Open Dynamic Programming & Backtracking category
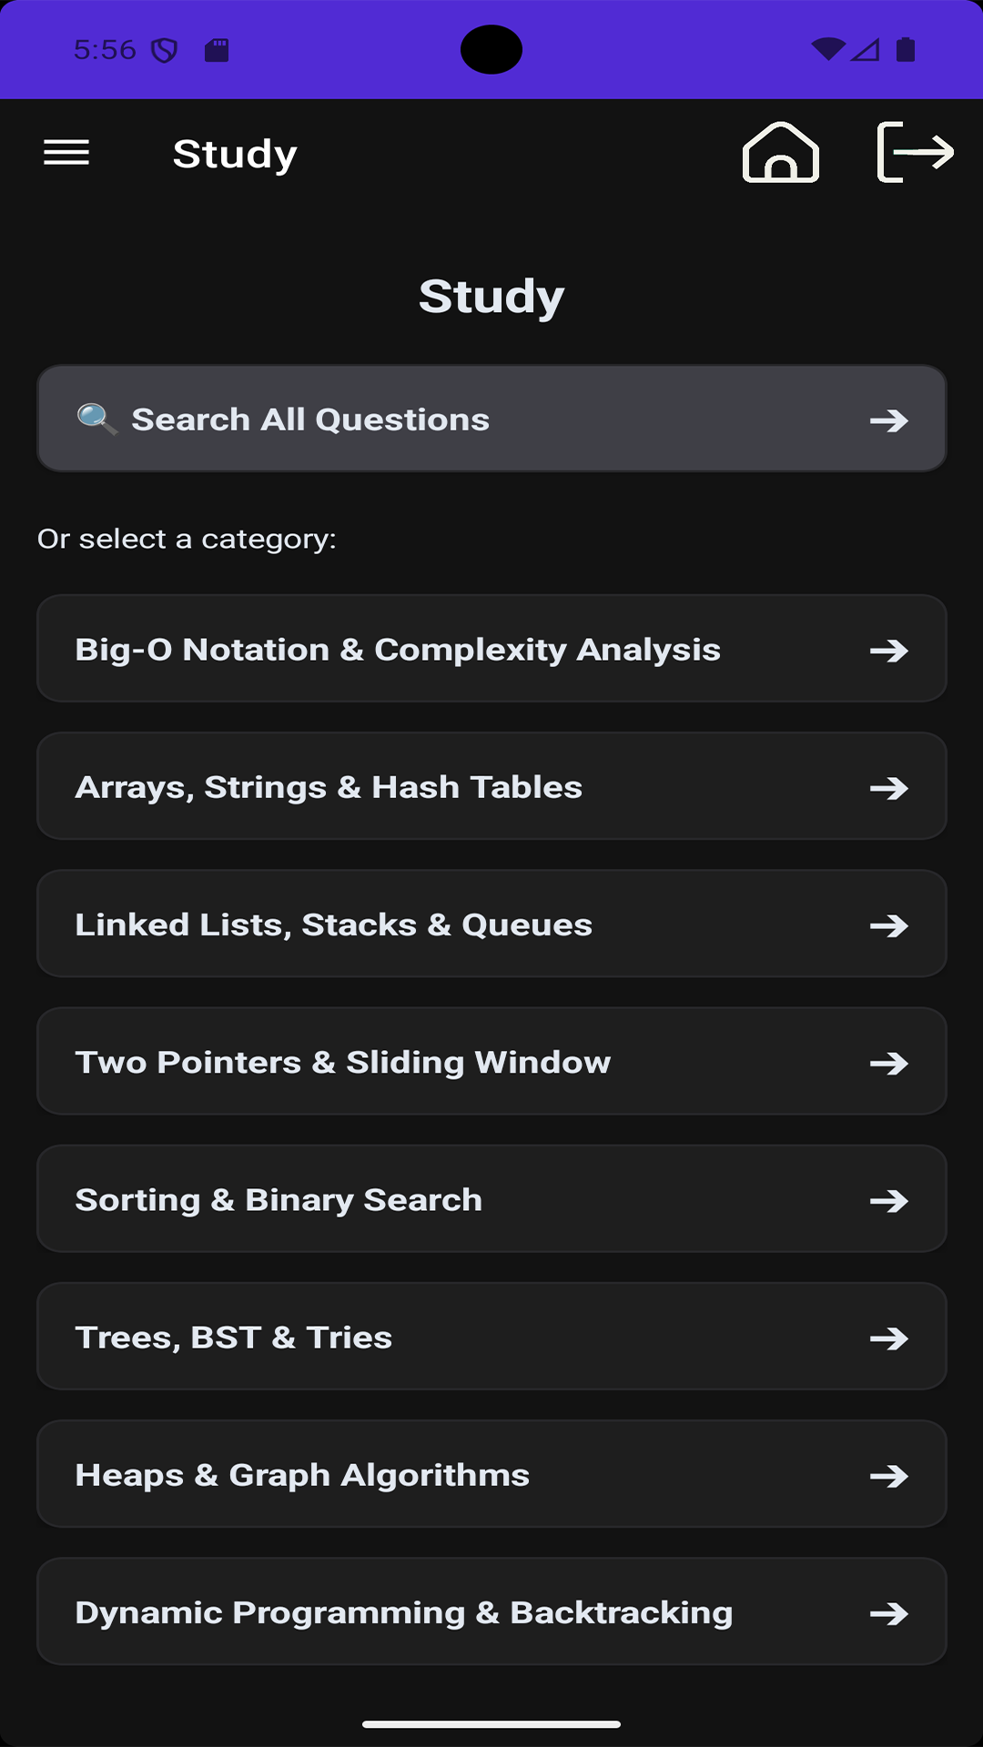983x1747 pixels. coord(491,1611)
